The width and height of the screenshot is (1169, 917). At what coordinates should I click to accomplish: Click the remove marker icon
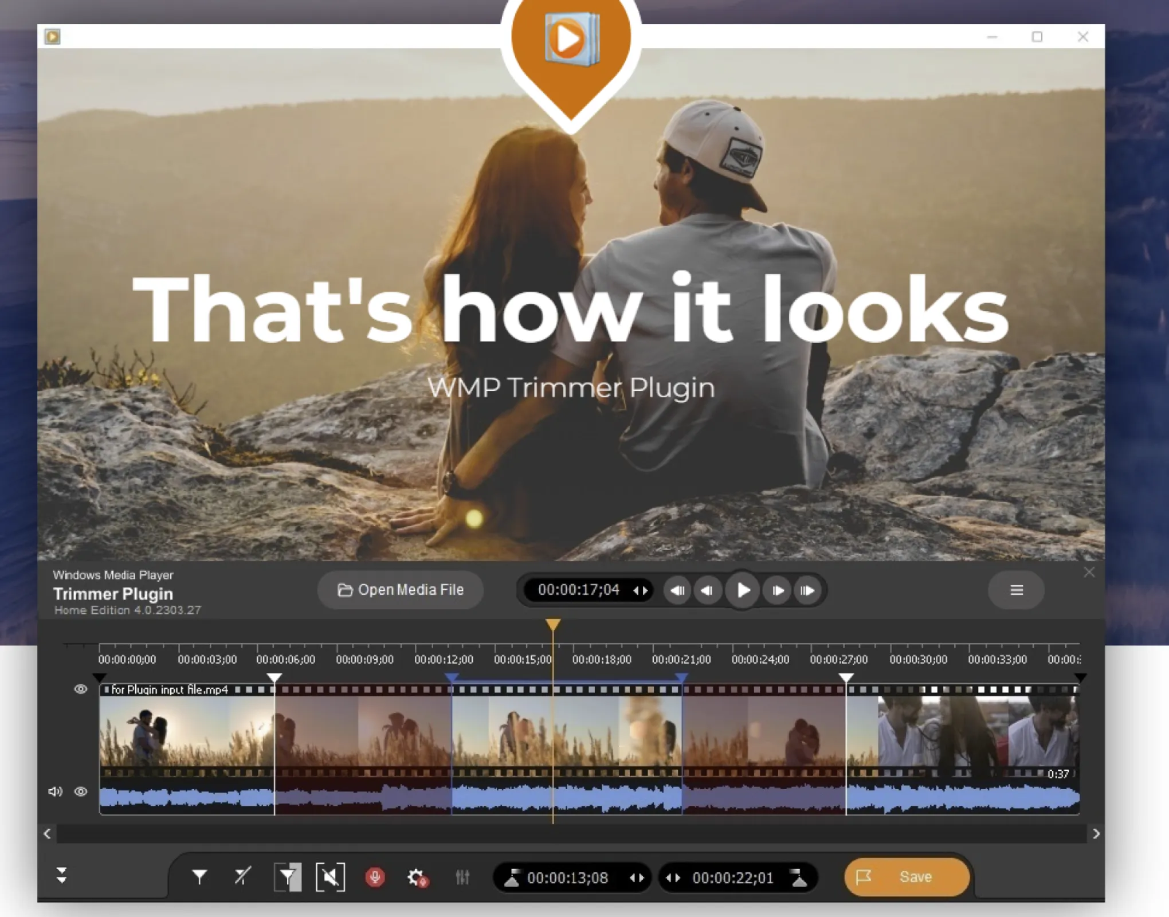coord(242,876)
